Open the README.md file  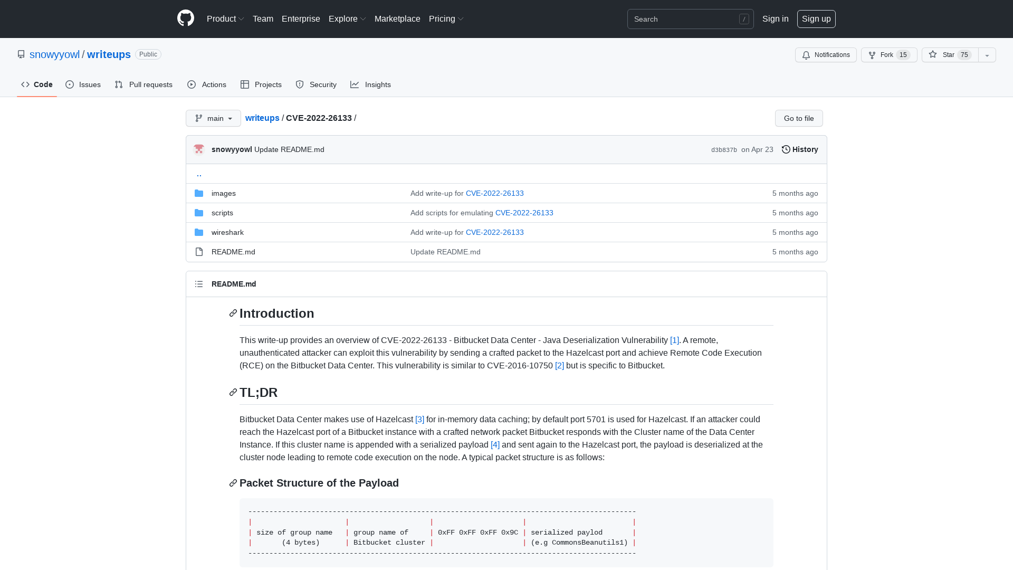click(x=233, y=252)
